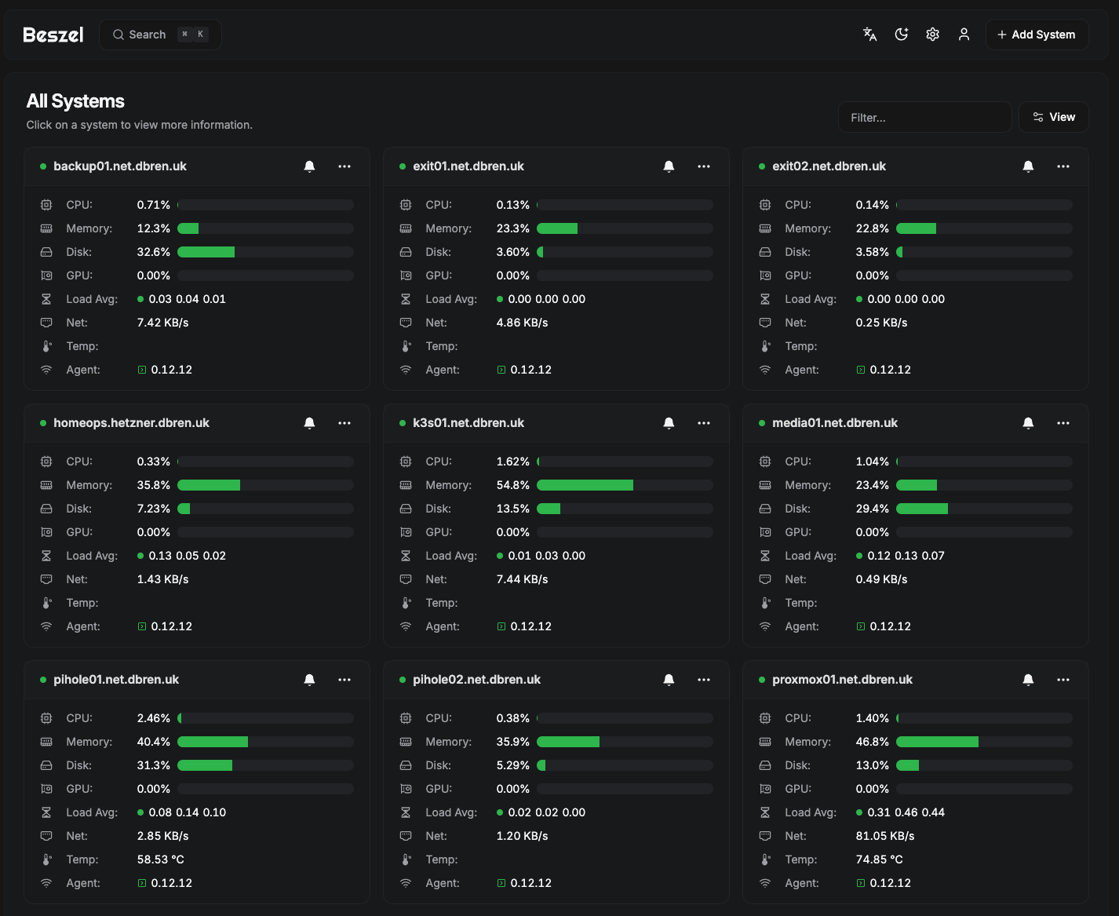This screenshot has width=1119, height=916.
Task: Expand three-dot menu for exit01.net.dbren.uk
Action: (704, 166)
